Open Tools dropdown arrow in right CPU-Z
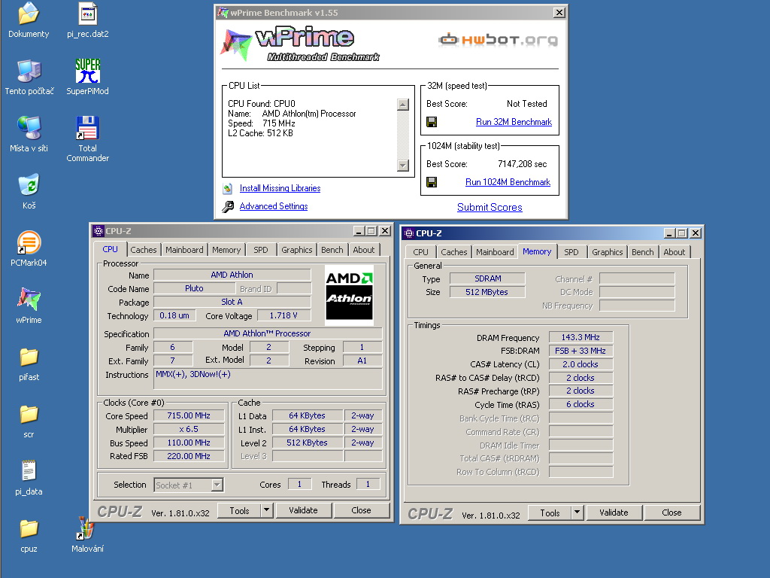 [x=577, y=513]
